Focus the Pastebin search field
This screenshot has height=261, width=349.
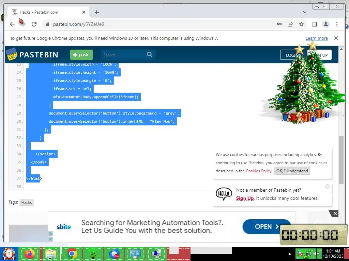tap(122, 55)
